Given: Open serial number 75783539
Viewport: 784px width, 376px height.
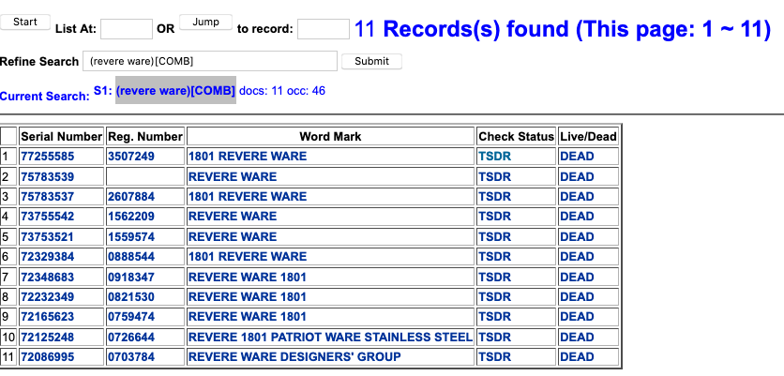Looking at the screenshot, I should coord(48,176).
